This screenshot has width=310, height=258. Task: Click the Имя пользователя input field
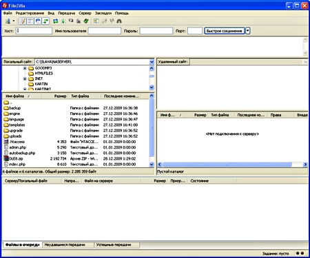click(105, 31)
